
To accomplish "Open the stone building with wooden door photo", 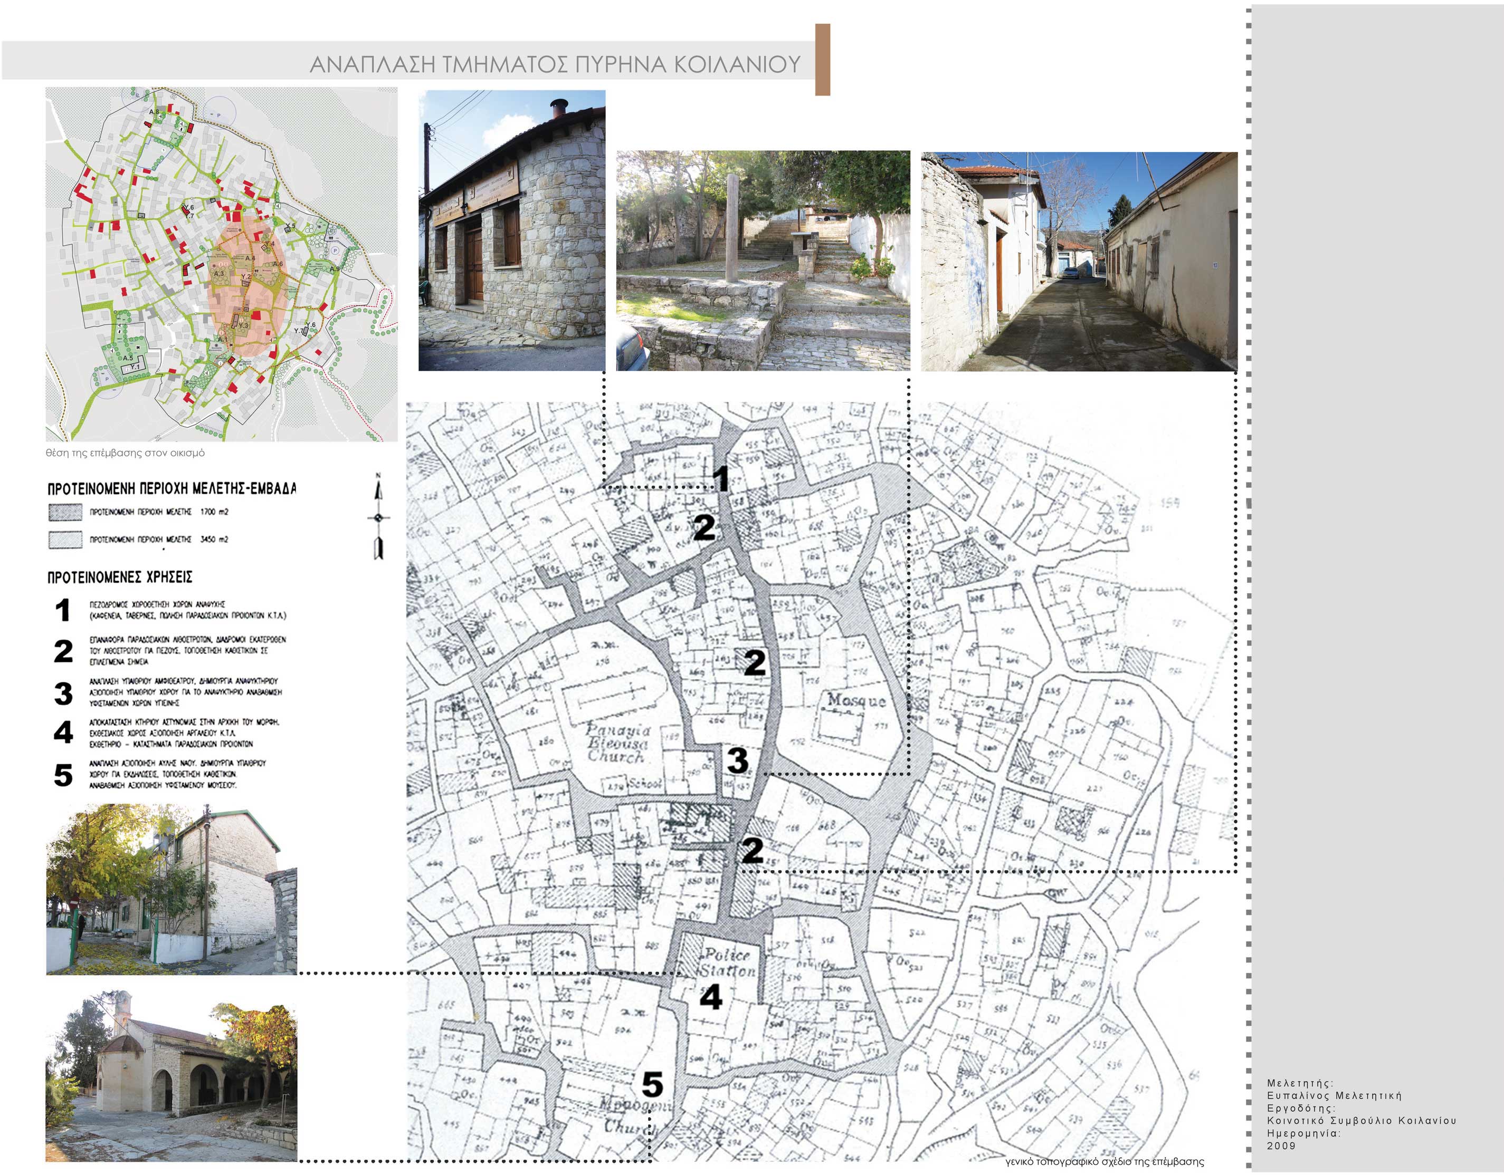I will (512, 230).
